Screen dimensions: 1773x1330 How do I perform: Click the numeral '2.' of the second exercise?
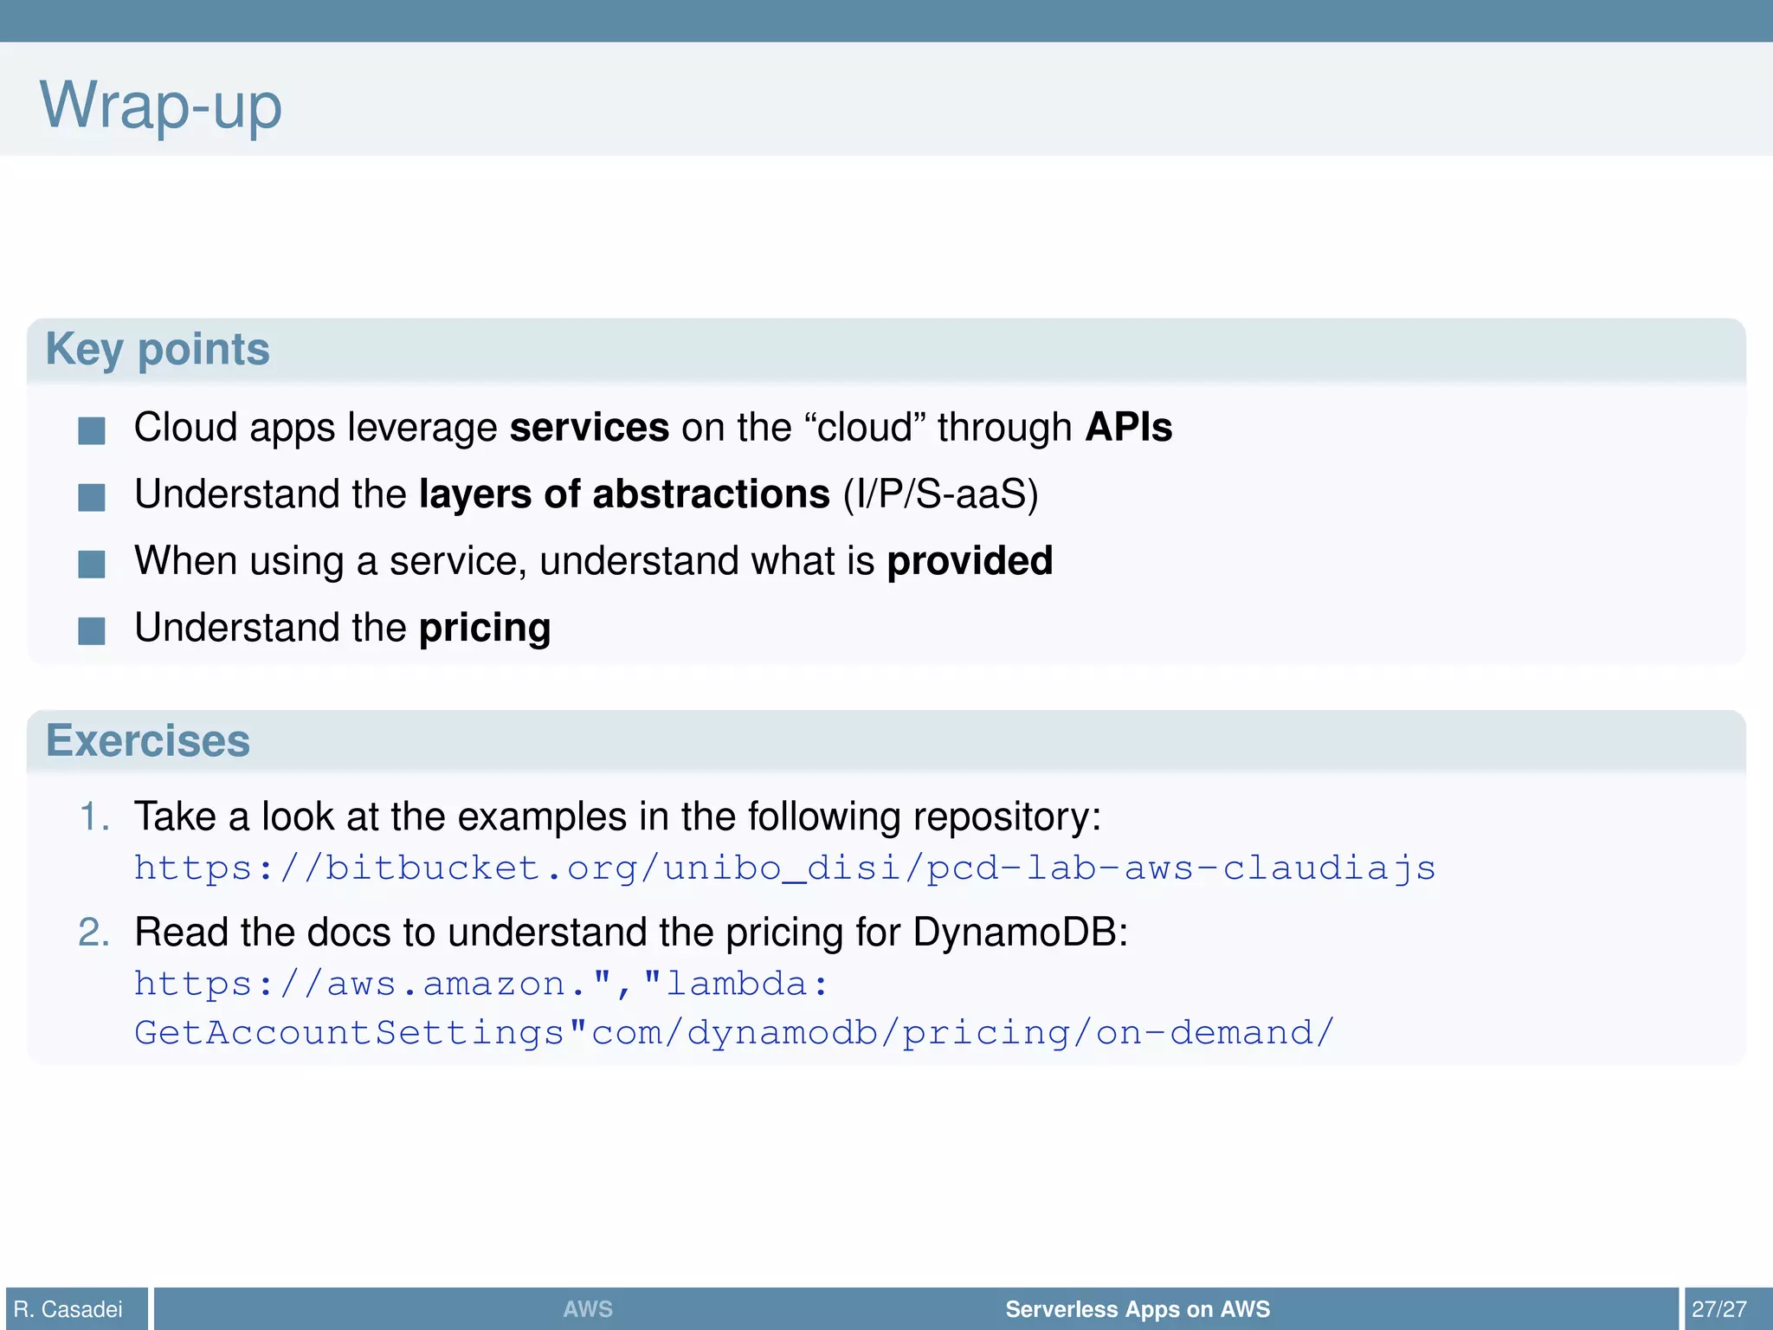click(x=94, y=933)
